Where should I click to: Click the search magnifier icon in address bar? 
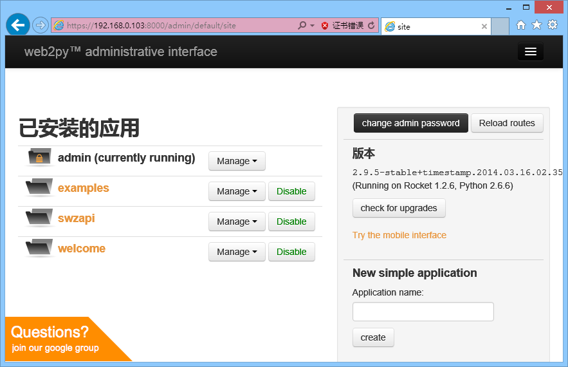click(x=302, y=25)
